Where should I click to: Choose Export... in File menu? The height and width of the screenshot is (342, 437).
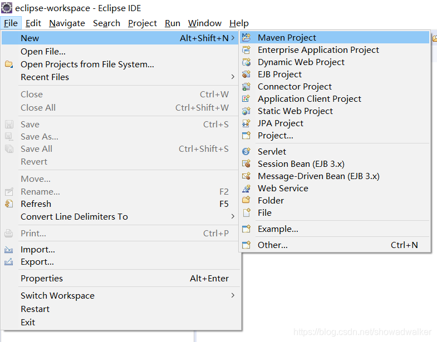[x=120, y=262]
